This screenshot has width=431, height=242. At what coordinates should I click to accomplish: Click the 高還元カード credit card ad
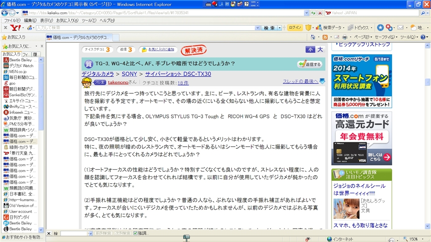pos(362,138)
